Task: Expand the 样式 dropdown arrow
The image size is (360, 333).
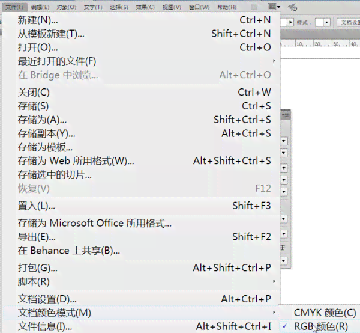Action: tap(326, 22)
